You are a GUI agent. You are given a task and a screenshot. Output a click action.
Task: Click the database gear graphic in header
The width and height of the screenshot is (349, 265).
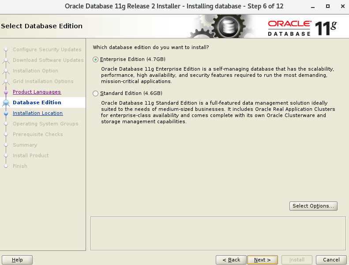pyautogui.click(x=229, y=26)
